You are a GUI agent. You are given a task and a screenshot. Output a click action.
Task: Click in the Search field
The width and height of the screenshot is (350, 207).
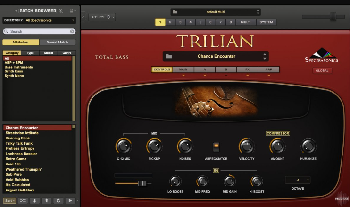tap(39, 31)
